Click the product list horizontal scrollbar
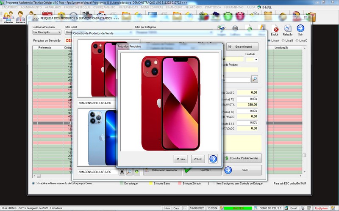339x211 pixels. (167, 176)
